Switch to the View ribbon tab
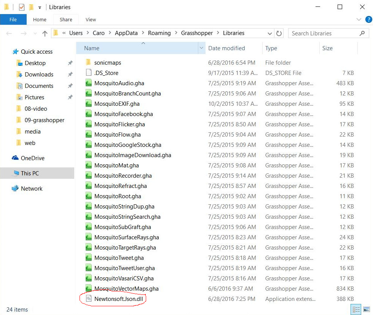This screenshot has height=315, width=373. (x=91, y=19)
